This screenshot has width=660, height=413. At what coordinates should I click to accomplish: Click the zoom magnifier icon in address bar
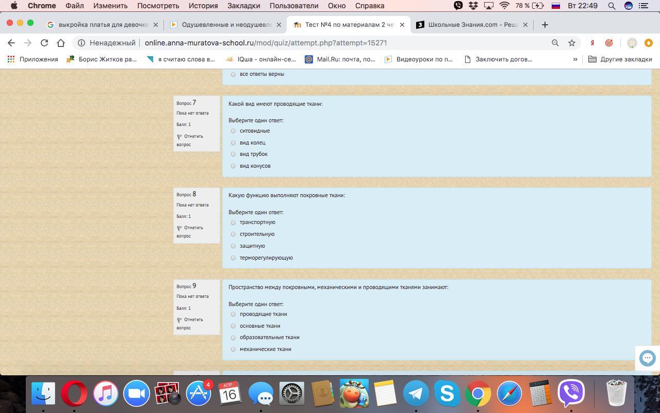pyautogui.click(x=555, y=43)
